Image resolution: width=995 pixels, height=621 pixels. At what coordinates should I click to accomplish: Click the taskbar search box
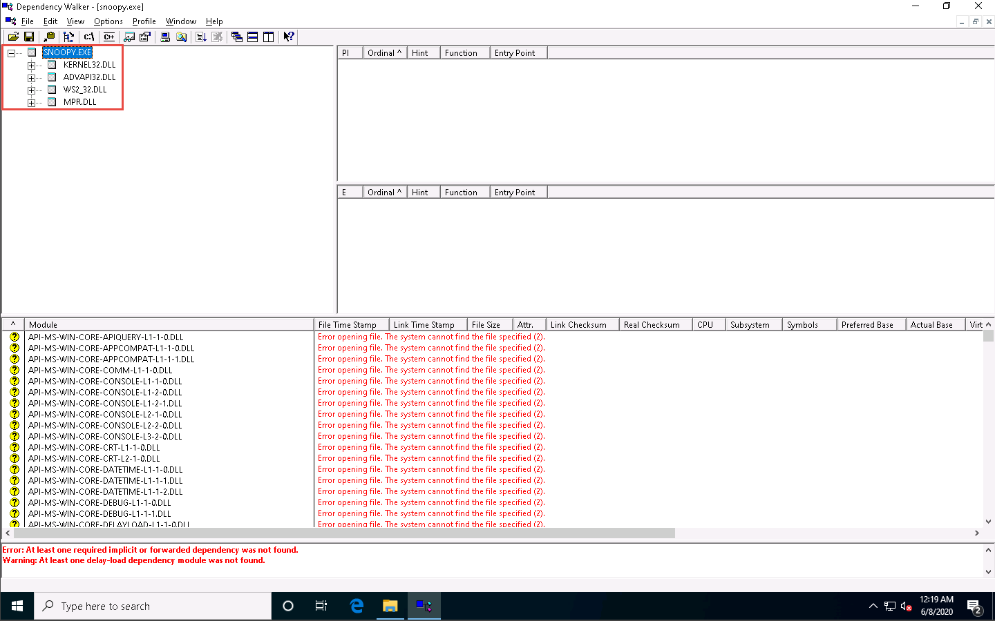click(153, 606)
